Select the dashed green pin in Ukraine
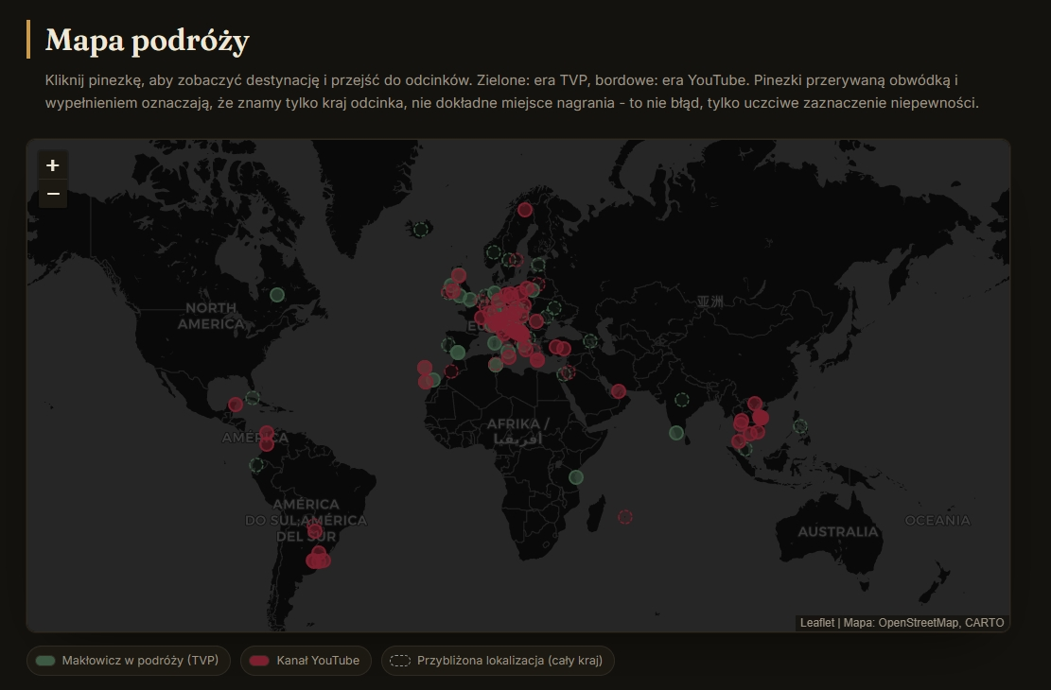Screen dimensions: 1051x690 coord(553,308)
